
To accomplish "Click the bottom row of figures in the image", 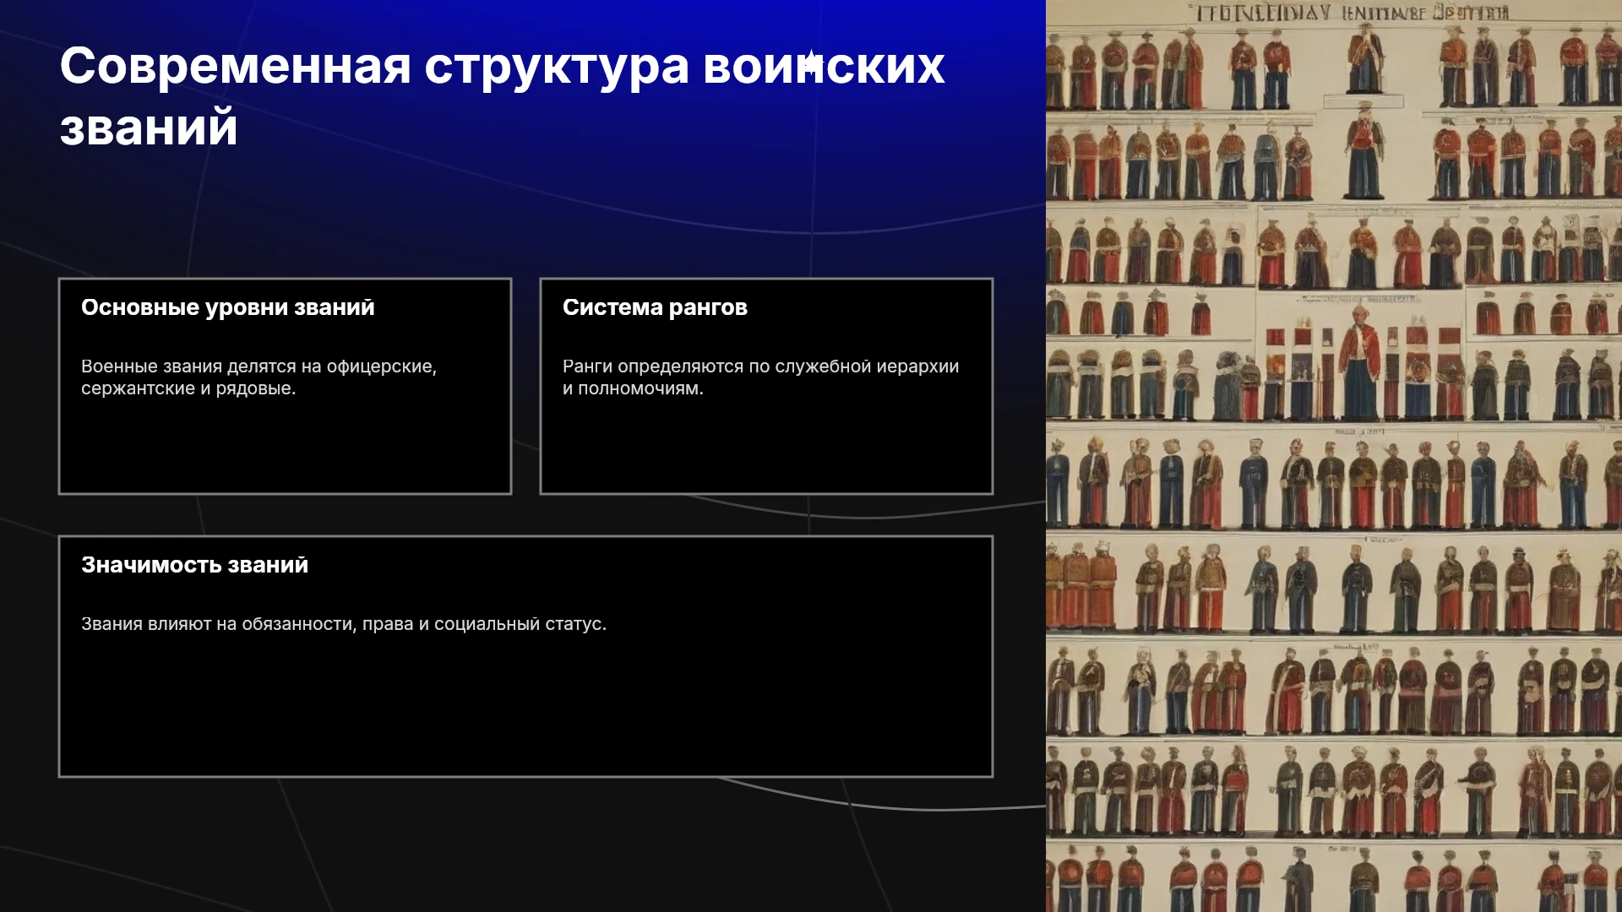I will (x=1334, y=878).
